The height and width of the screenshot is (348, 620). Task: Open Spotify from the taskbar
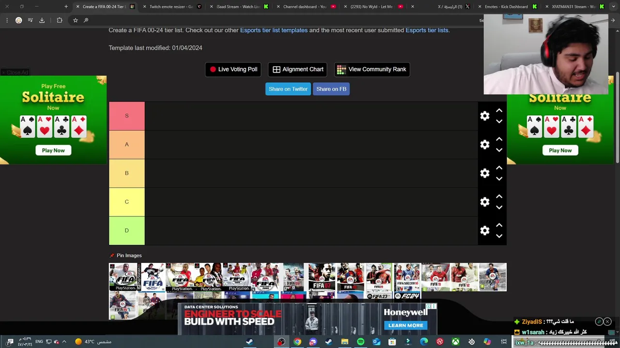(360, 342)
